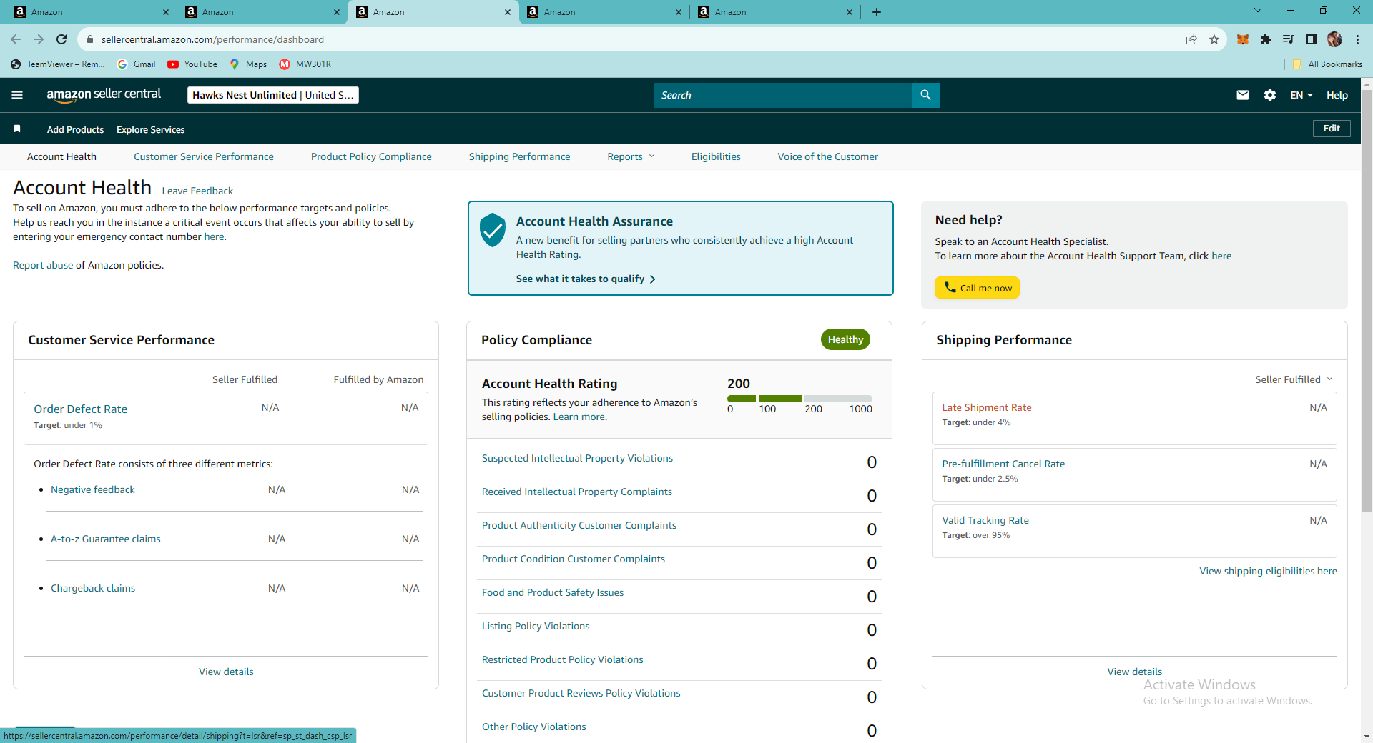1373x743 pixels.
Task: Click the Edit button
Action: (x=1332, y=129)
